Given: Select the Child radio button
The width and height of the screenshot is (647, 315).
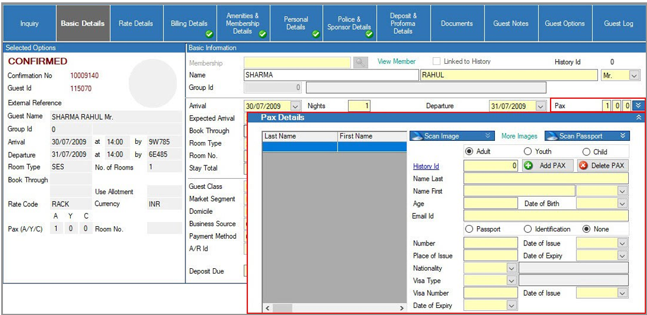Looking at the screenshot, I should tap(586, 152).
